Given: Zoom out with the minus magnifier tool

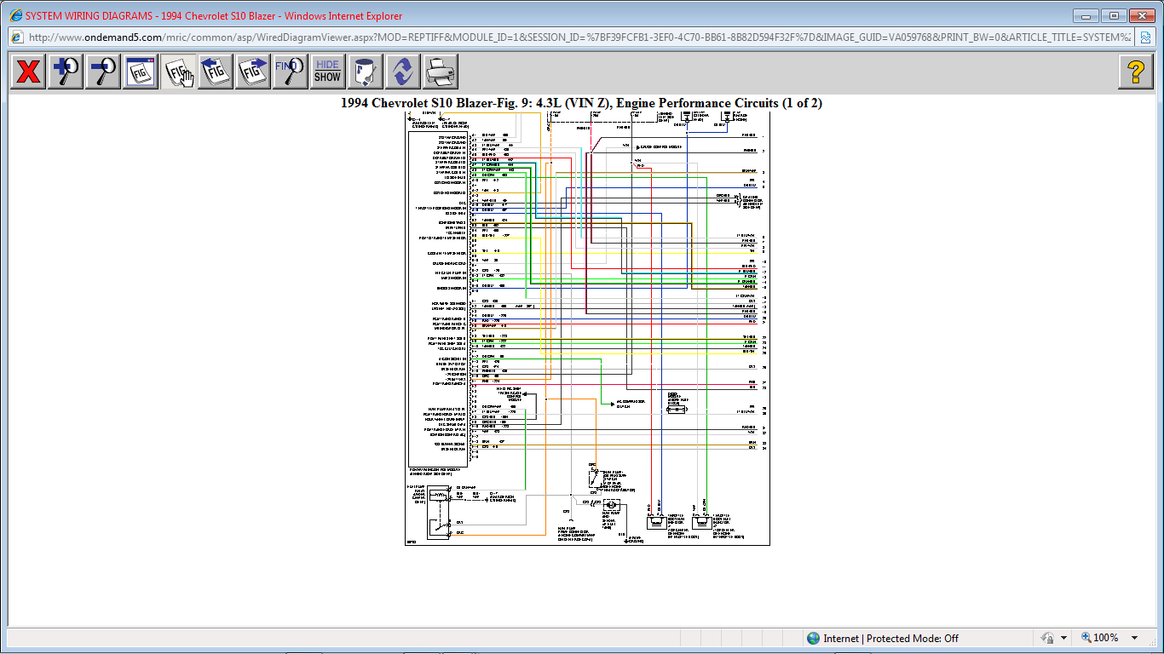Looking at the screenshot, I should pos(103,72).
